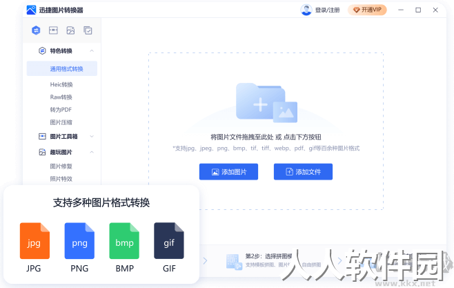Select Raw转换 in sidebar
Screen dimensions: 454x288
pyautogui.click(x=61, y=97)
